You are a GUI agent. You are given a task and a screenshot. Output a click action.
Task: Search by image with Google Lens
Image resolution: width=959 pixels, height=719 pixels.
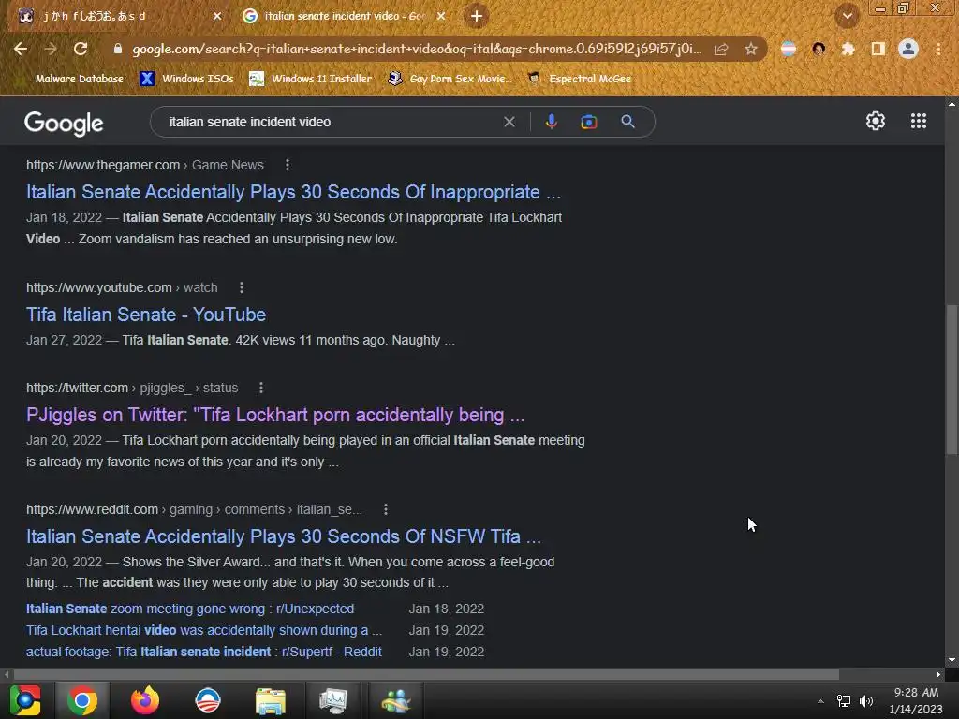coord(588,122)
